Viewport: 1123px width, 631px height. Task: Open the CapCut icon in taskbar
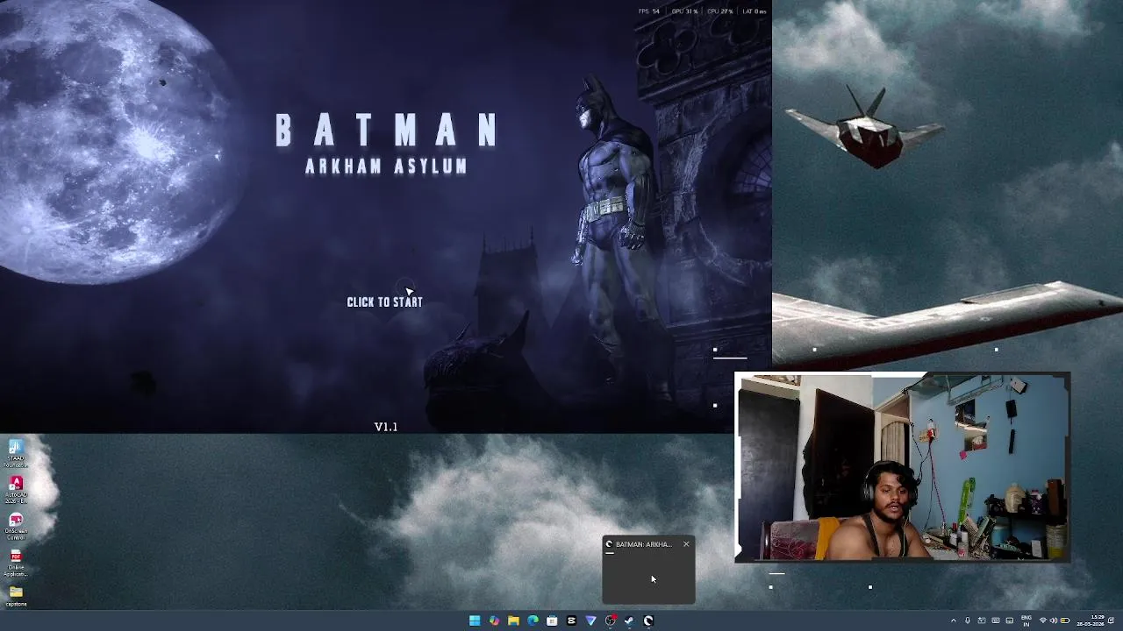point(571,620)
